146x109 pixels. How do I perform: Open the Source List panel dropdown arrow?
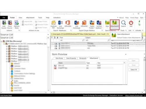(x=48, y=35)
